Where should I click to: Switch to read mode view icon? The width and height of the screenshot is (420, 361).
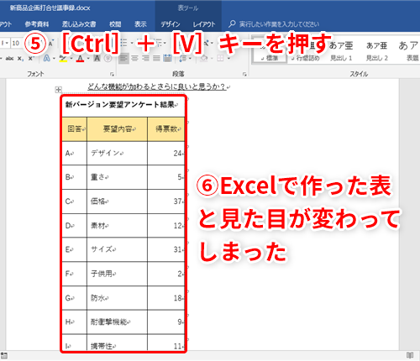tap(410, 355)
